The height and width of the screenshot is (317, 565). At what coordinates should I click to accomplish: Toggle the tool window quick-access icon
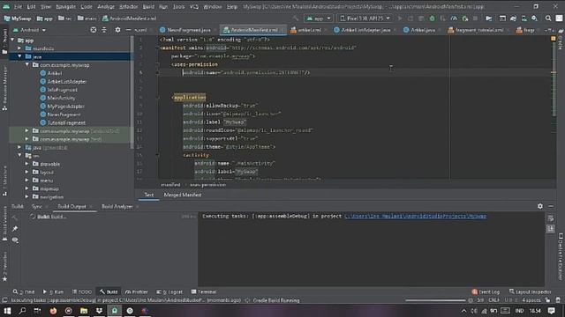point(4,300)
